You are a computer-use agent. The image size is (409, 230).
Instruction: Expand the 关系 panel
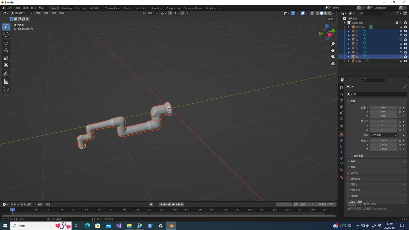[377, 162]
